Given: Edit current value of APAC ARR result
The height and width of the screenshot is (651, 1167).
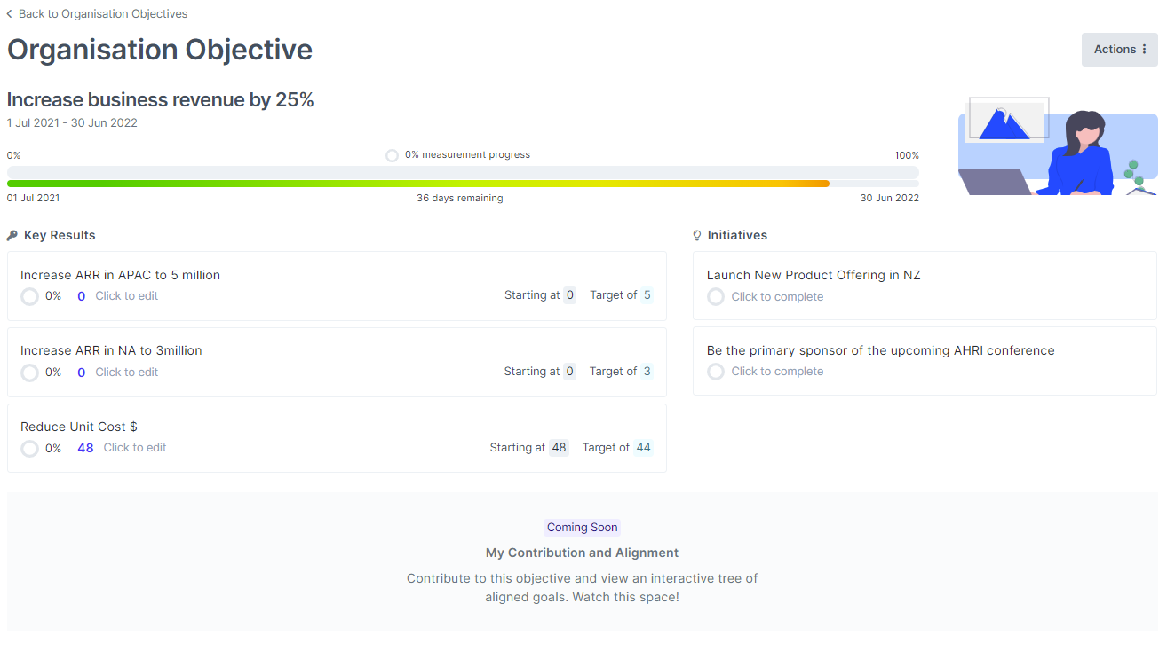Looking at the screenshot, I should [126, 296].
